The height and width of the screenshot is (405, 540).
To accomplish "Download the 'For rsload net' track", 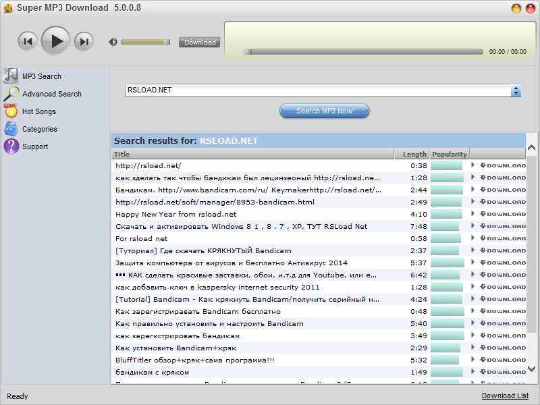I will pyautogui.click(x=503, y=239).
